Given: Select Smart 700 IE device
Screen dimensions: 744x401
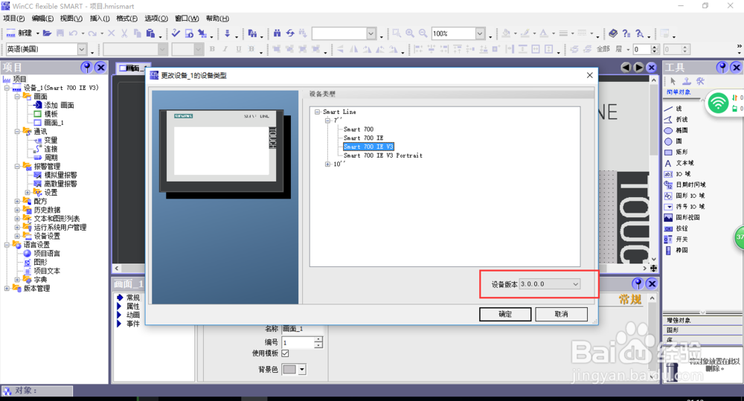Looking at the screenshot, I should 364,138.
